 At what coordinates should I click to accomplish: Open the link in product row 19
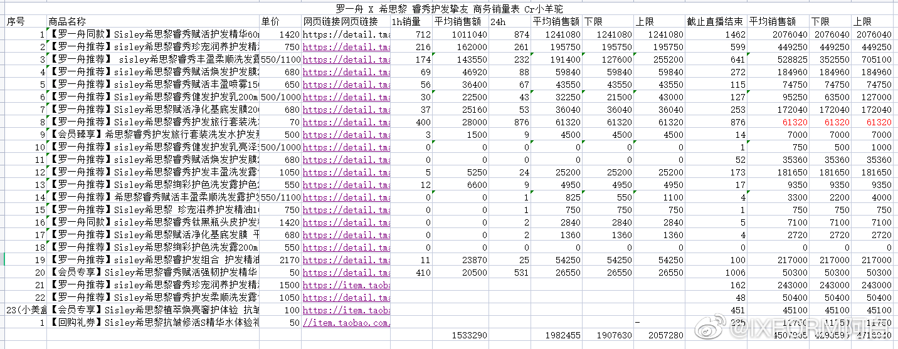point(346,260)
